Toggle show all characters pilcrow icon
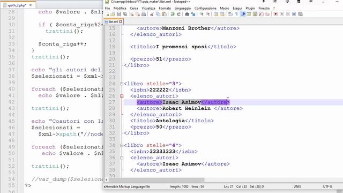 (236, 14)
